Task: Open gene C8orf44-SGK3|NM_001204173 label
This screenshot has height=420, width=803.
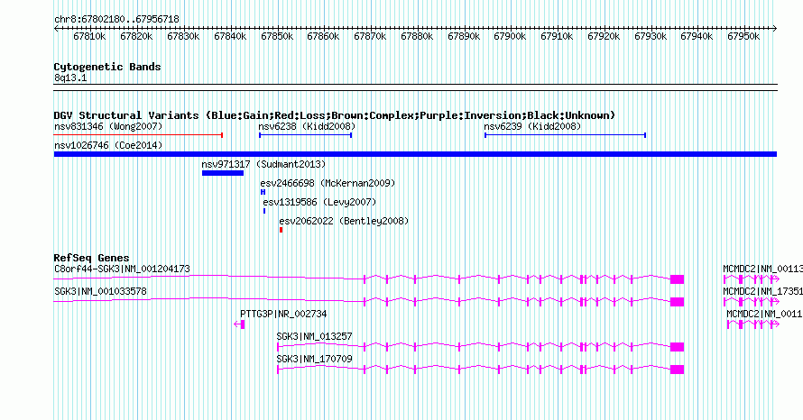Action: pos(123,269)
